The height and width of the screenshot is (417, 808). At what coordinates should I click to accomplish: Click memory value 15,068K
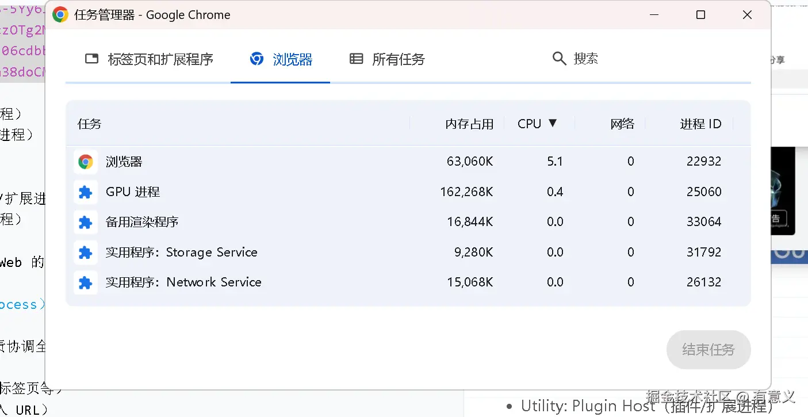click(470, 282)
